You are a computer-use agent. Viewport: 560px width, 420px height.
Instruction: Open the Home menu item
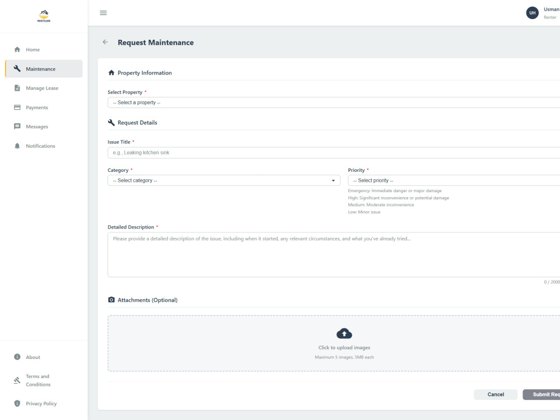(x=44, y=50)
